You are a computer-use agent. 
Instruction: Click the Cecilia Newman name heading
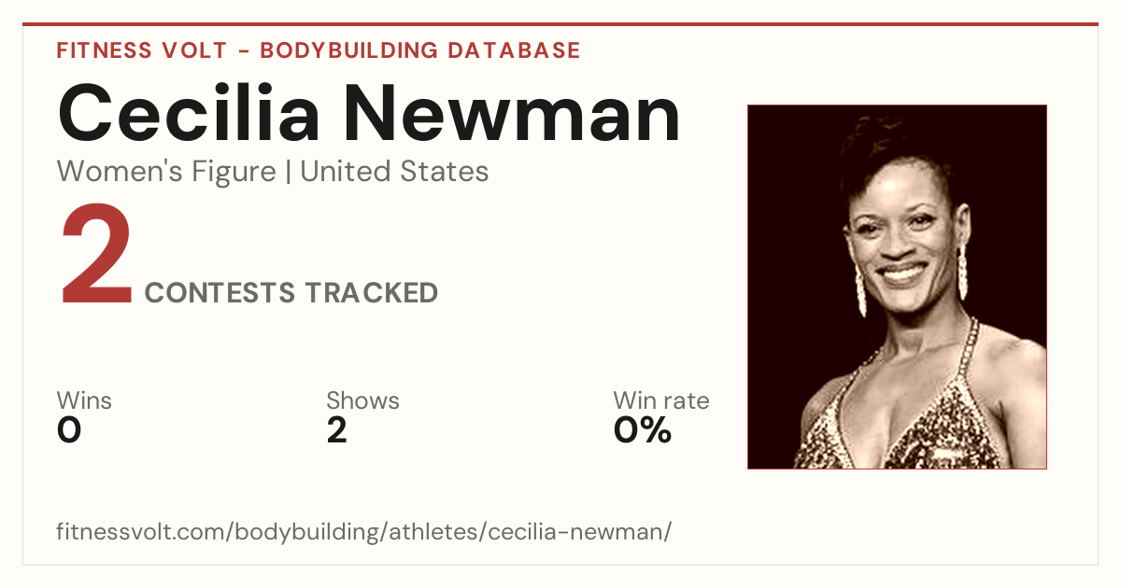[369, 112]
